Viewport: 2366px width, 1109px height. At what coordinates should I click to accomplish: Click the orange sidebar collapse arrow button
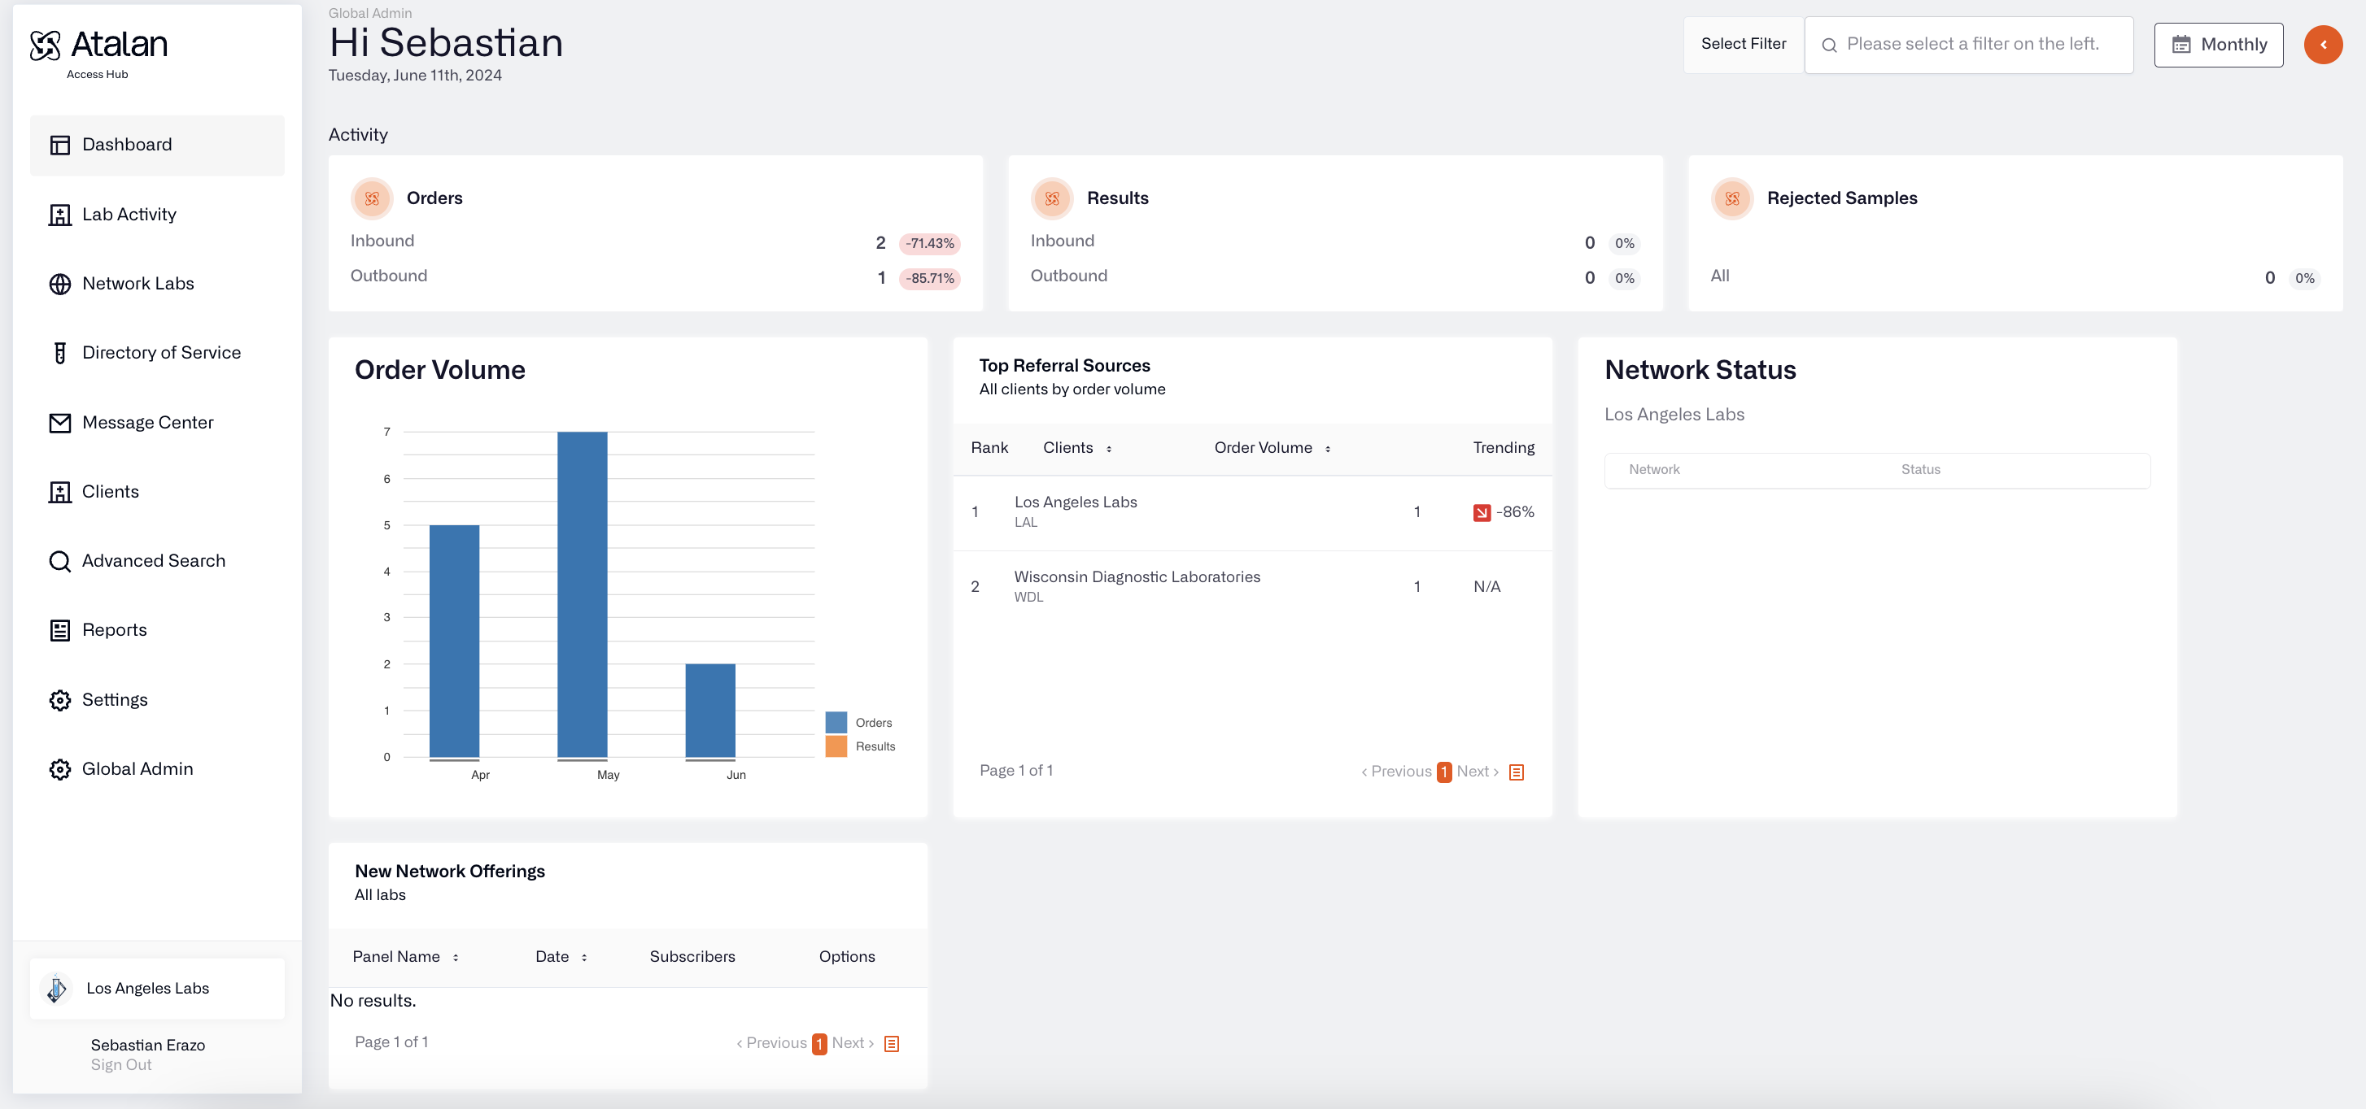point(2322,44)
